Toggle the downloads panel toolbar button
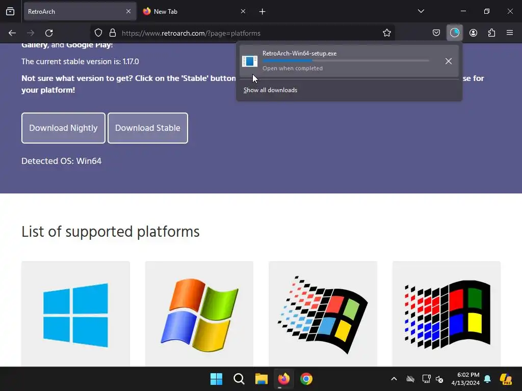Image resolution: width=522 pixels, height=391 pixels. tap(454, 33)
